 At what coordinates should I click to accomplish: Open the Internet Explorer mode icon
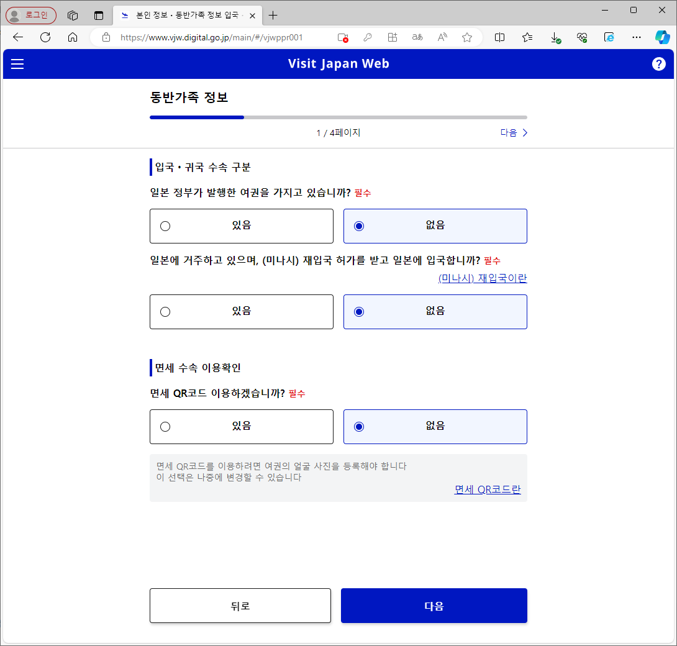609,37
